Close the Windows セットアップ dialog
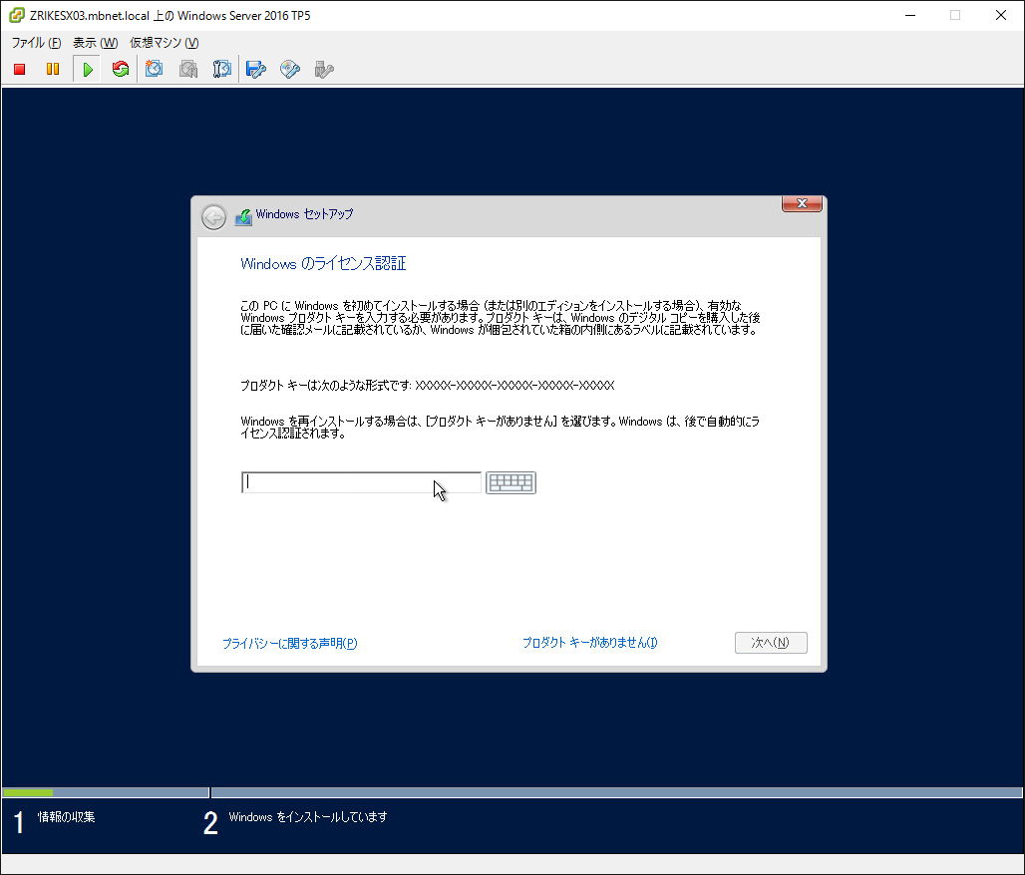 pos(802,203)
